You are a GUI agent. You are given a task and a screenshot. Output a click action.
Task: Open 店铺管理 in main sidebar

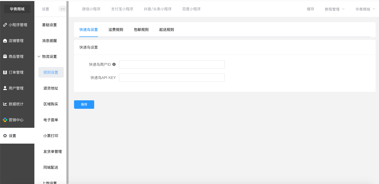[17, 41]
